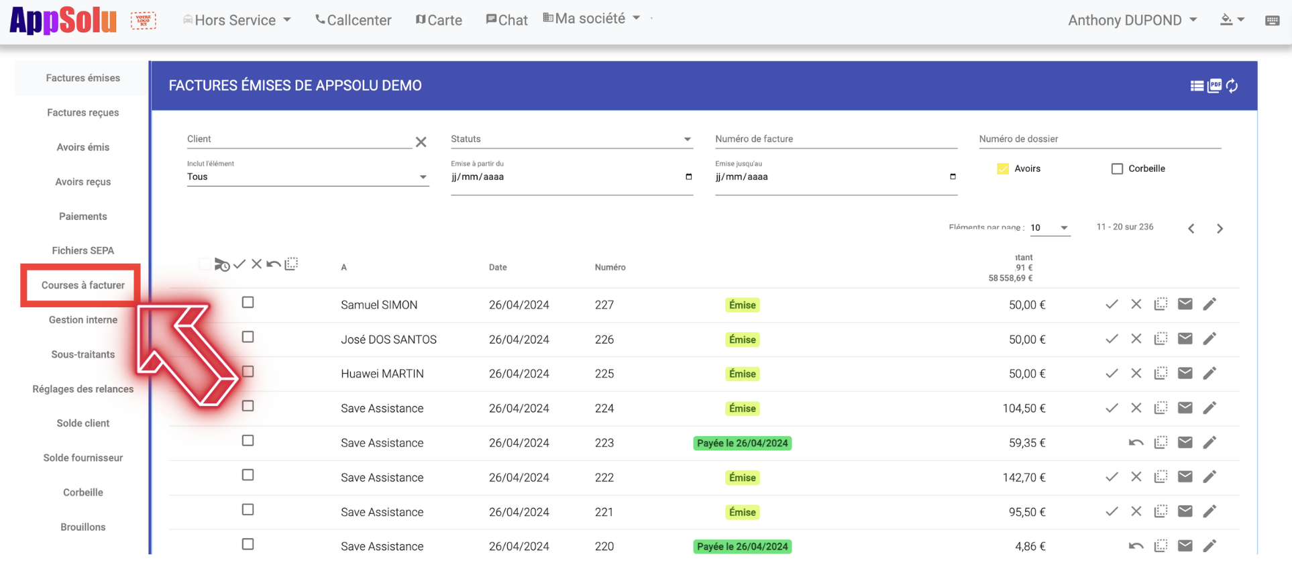Viewport: 1292px width, 581px height.
Task: Select checkbox for invoice 222 row
Action: pos(248,475)
